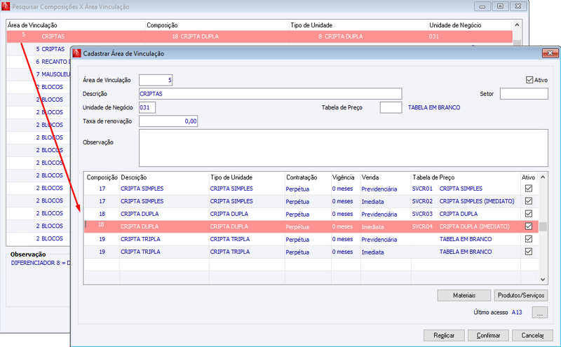The image size is (561, 347).
Task: Select the CRIPTA DUPLA Previdenciária row
Action: (311, 214)
